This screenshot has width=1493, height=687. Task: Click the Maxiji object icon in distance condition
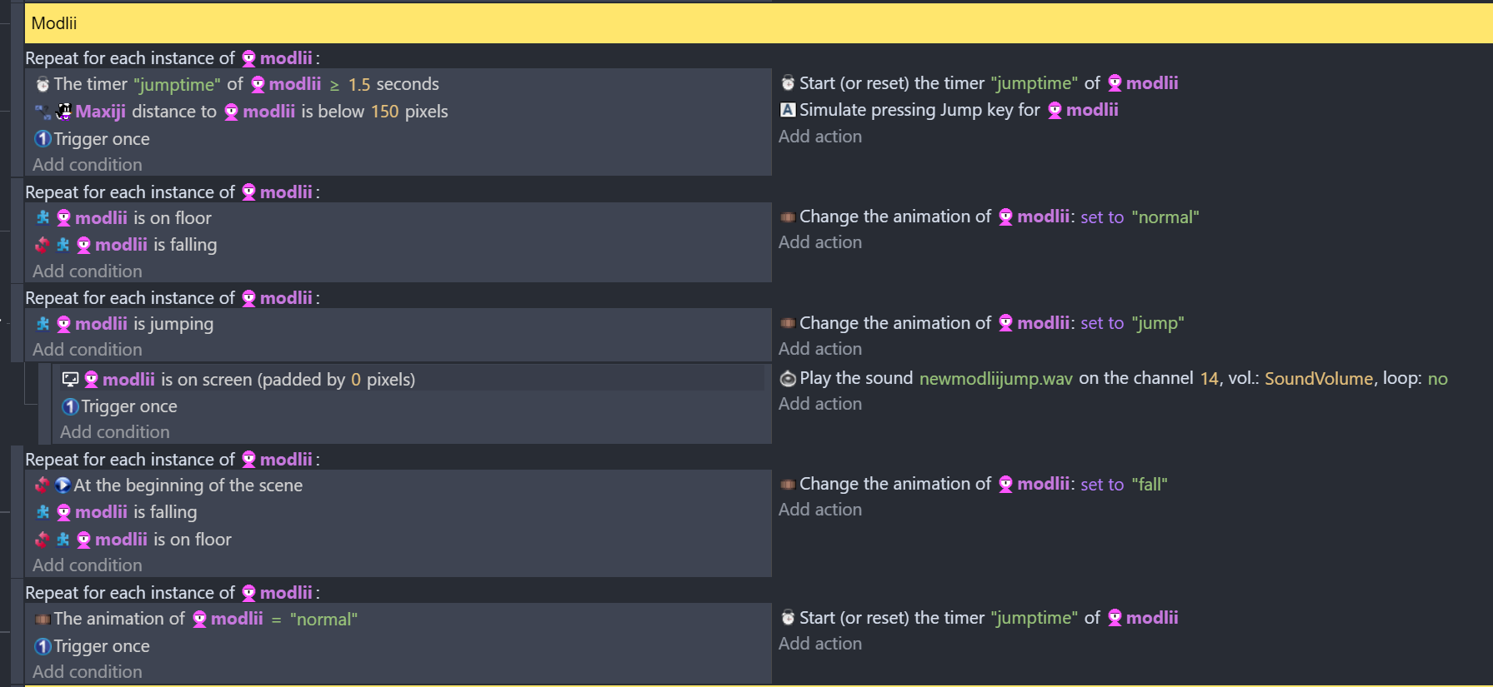(64, 112)
